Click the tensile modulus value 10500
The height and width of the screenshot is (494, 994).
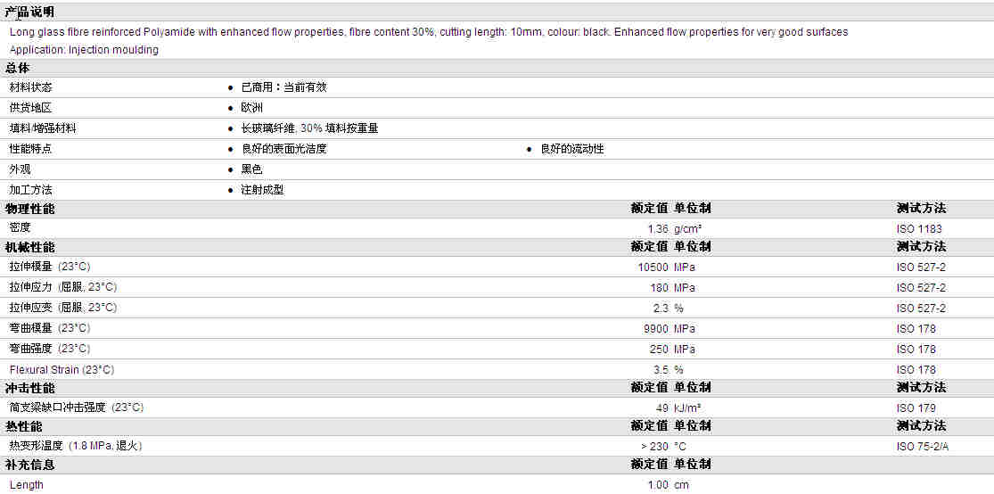[653, 268]
